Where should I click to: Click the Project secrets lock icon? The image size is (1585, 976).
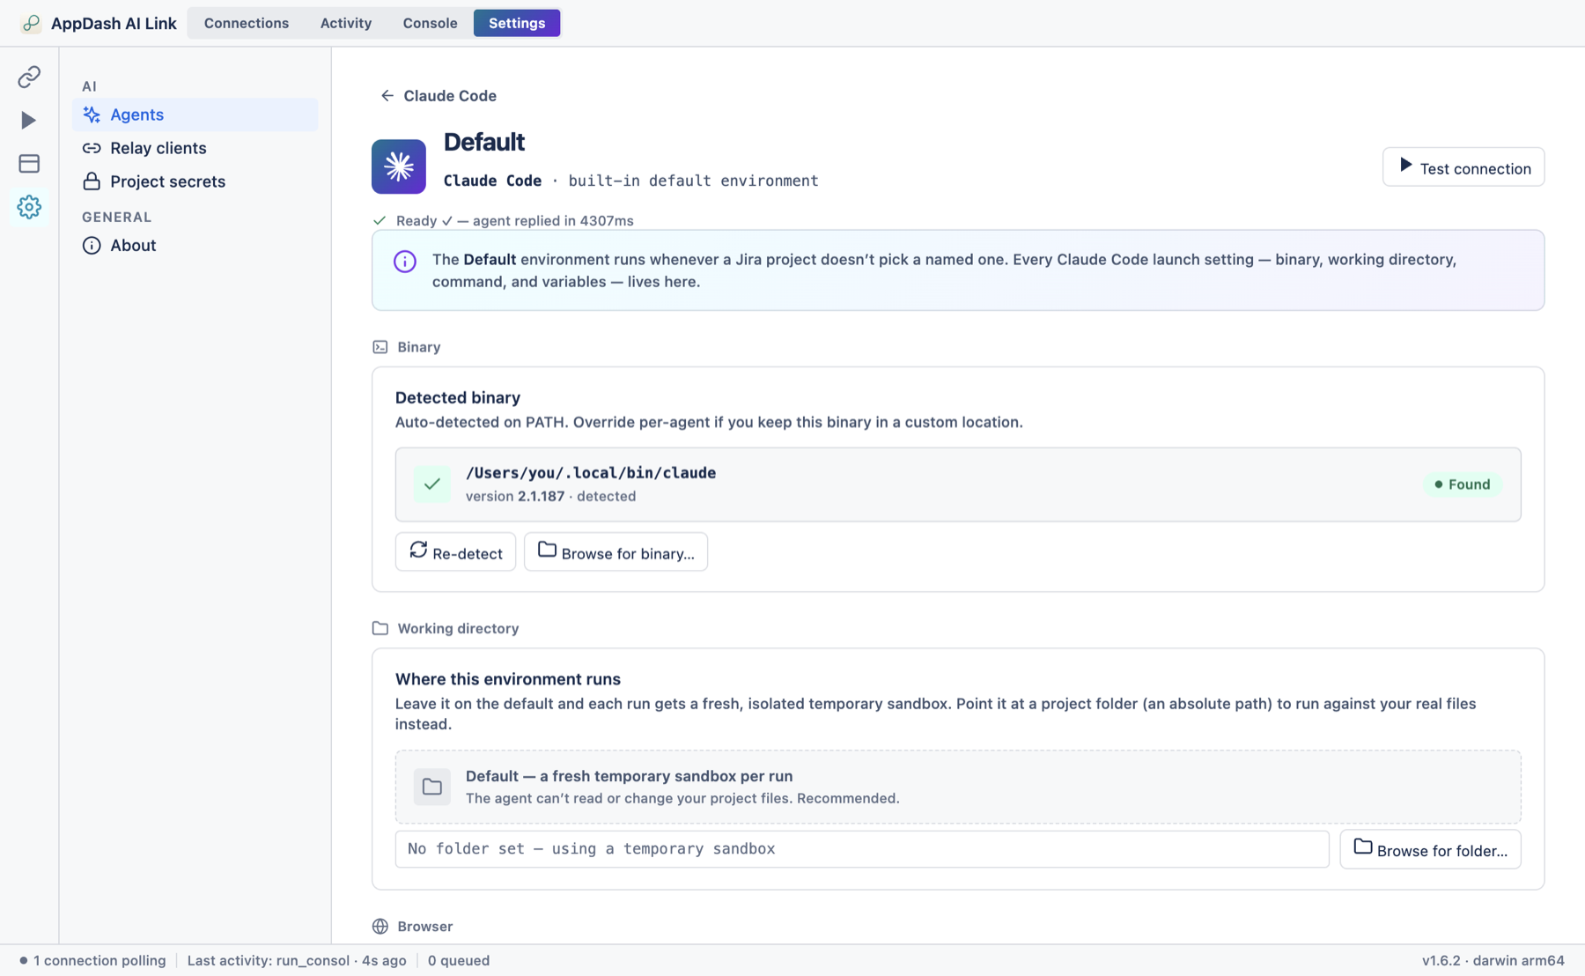(92, 181)
